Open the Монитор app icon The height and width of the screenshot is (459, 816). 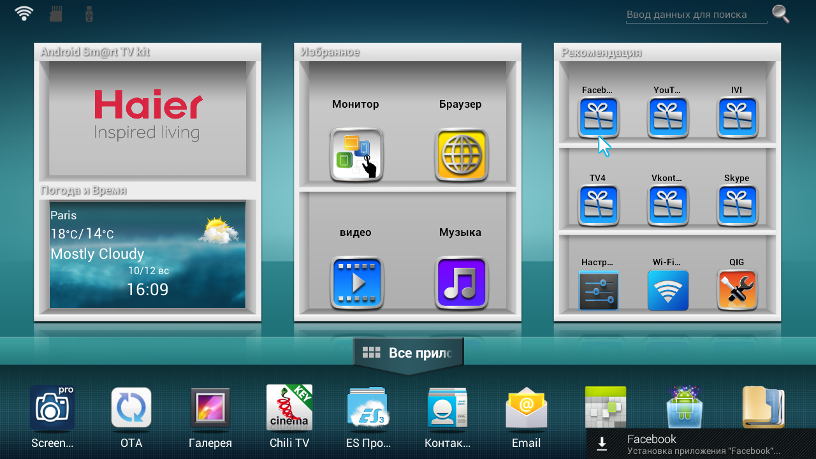click(356, 155)
